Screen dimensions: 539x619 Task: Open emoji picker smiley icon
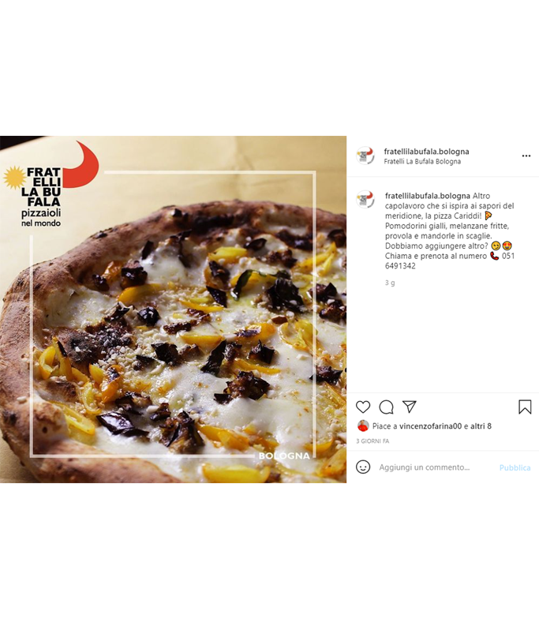coord(363,467)
